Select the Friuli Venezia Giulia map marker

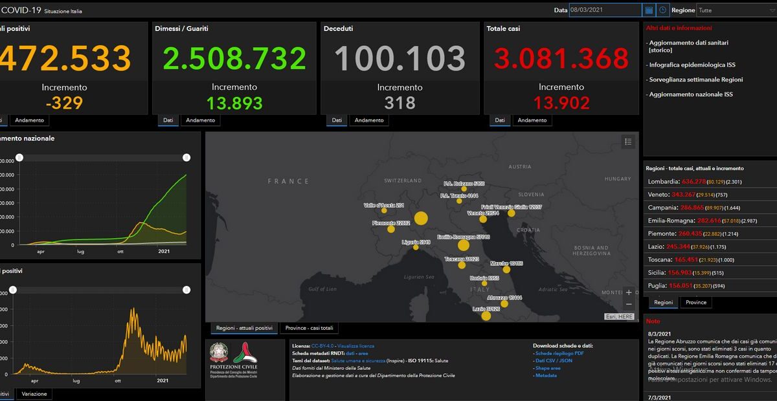point(512,213)
